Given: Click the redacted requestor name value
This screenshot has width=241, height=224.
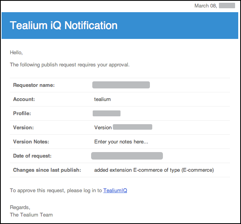Looking at the screenshot, I should tap(121, 85).
